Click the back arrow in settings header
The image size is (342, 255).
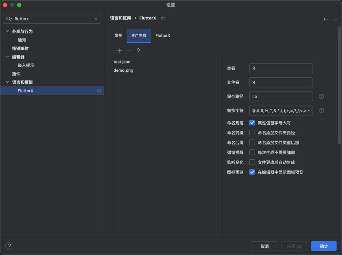point(325,19)
